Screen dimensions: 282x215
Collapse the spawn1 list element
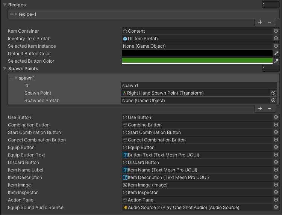(16, 78)
